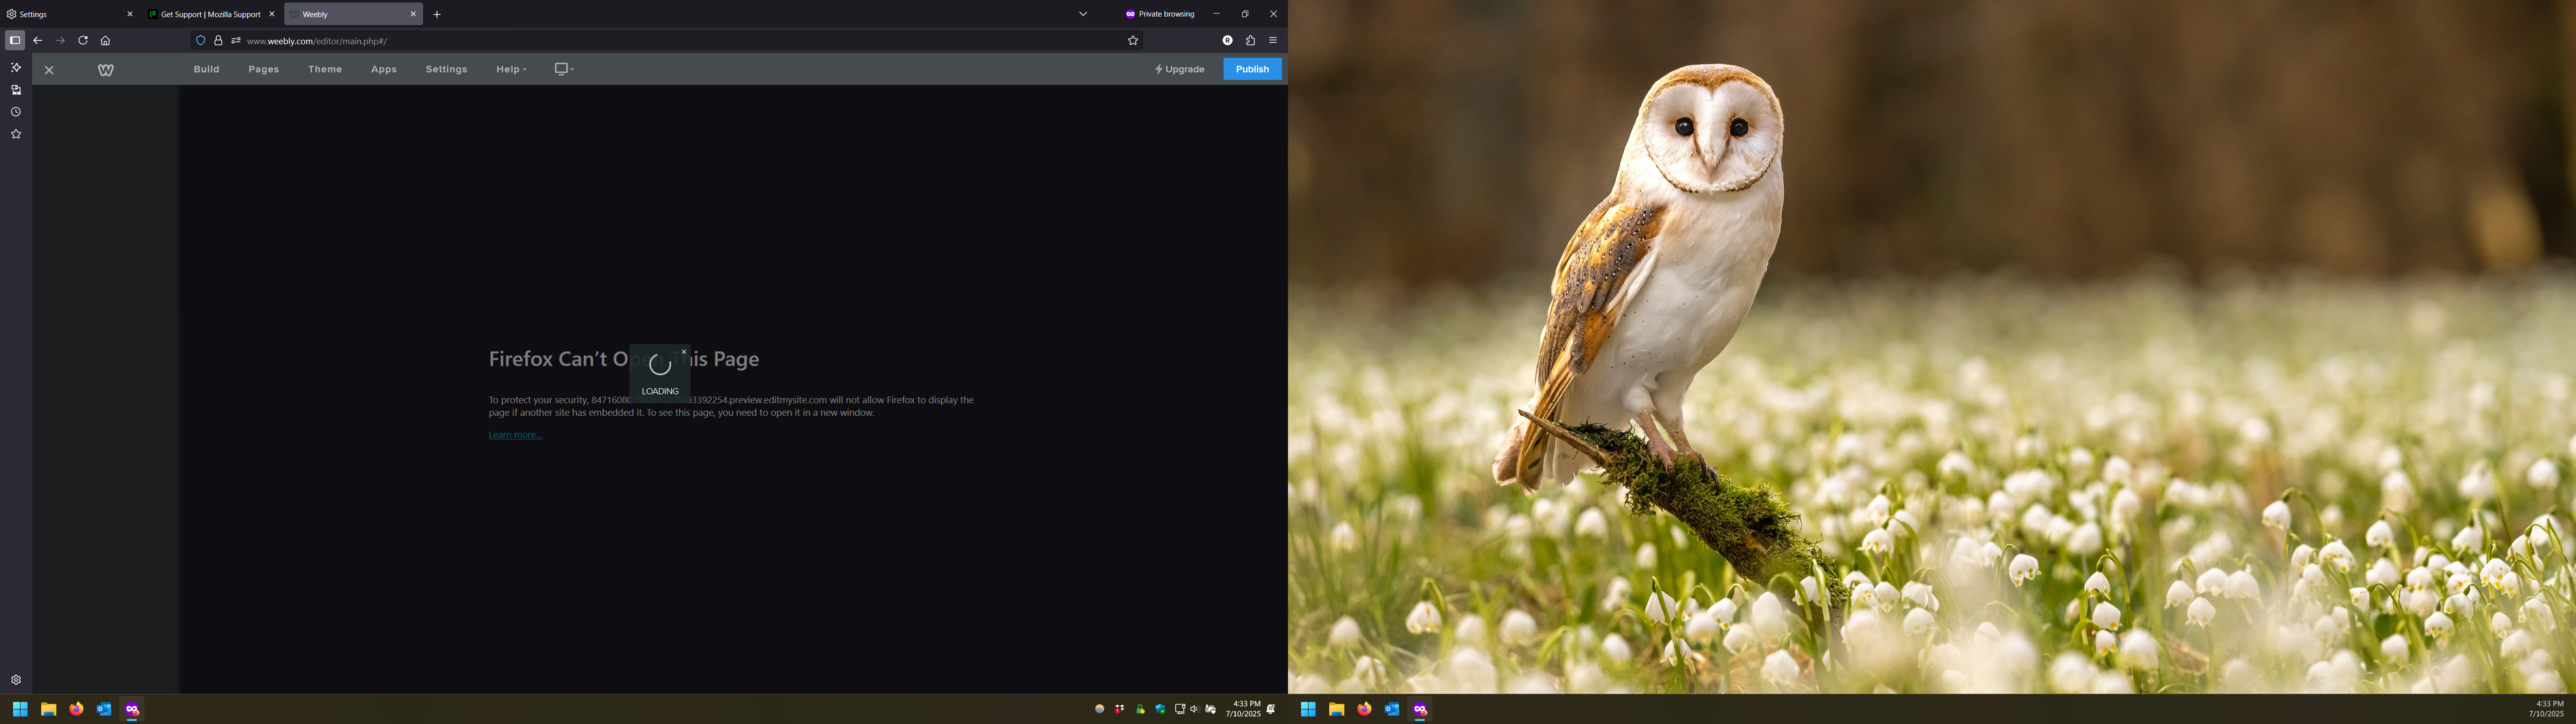Close the Weebly browser tab
The image size is (2576, 724).
pyautogui.click(x=413, y=14)
